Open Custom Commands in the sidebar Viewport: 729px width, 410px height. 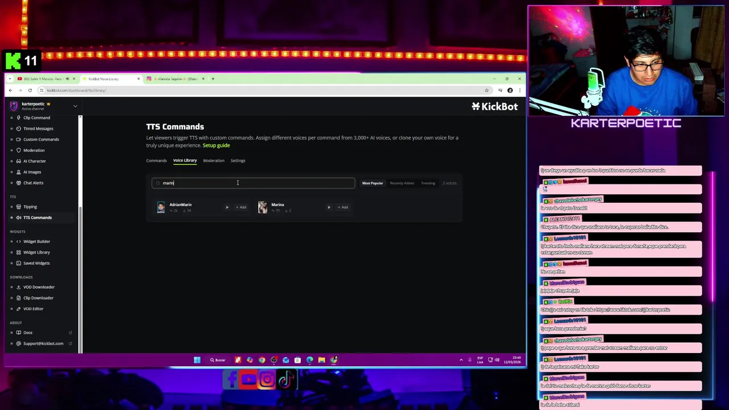click(40, 140)
